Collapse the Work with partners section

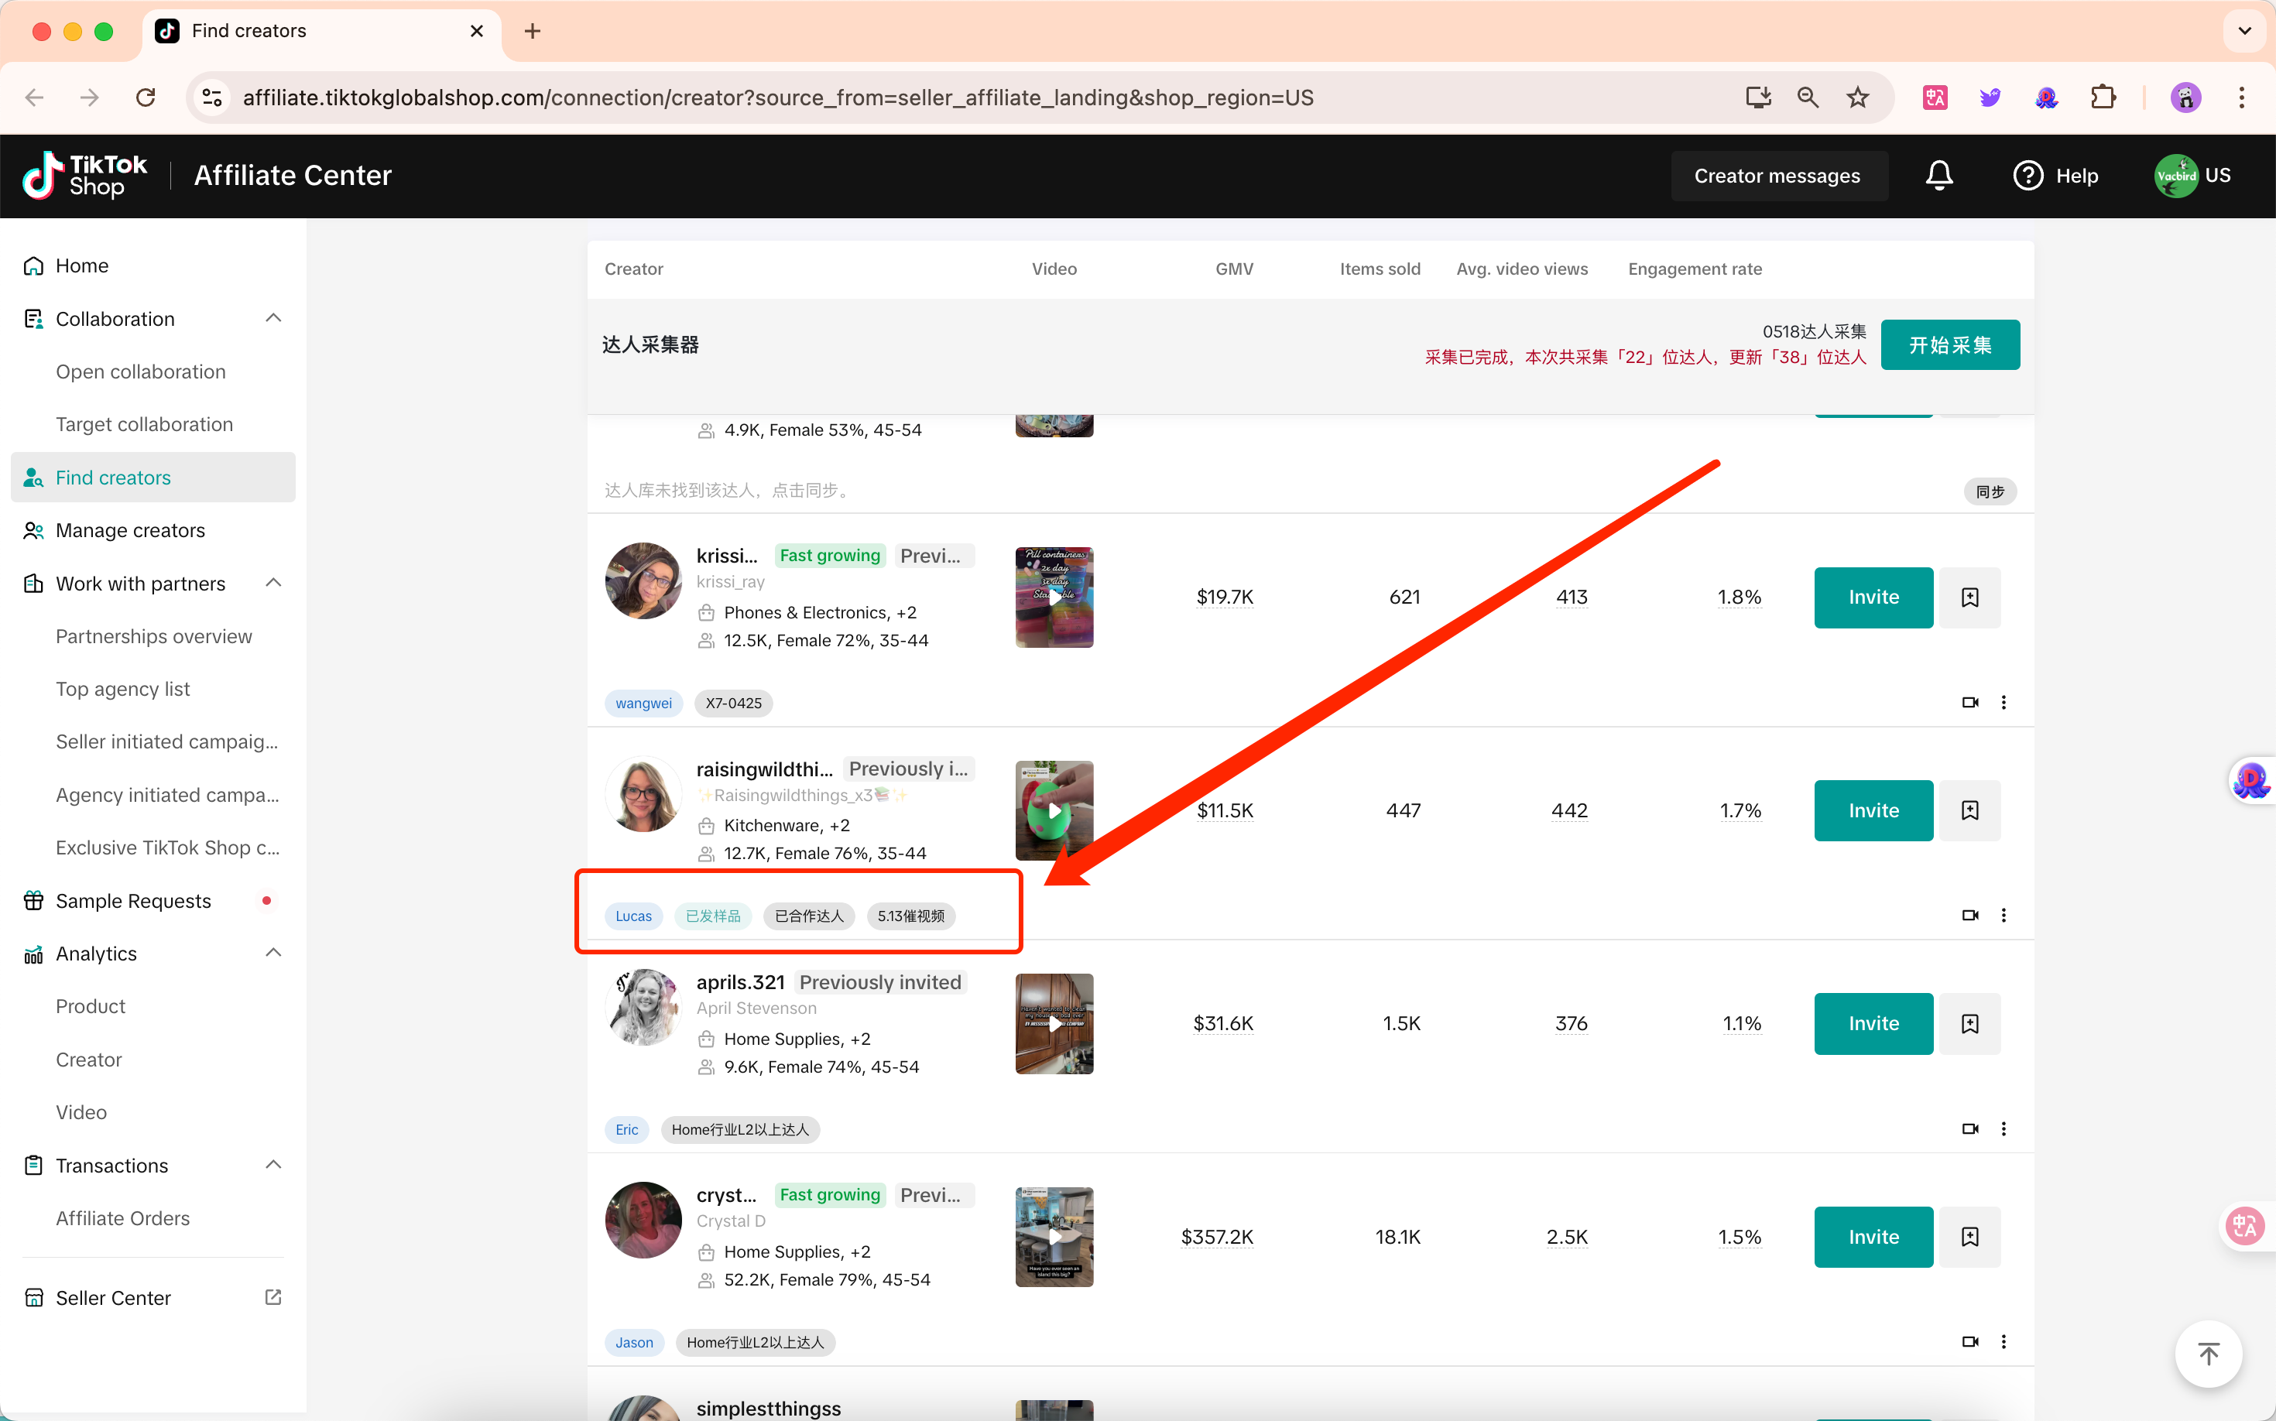(x=273, y=584)
